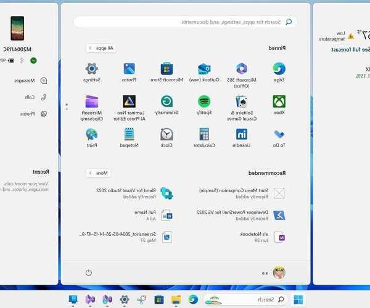The height and width of the screenshot is (308, 370).
Task: Open the Screenshot_2024-05-26 recommended file
Action: point(126,237)
